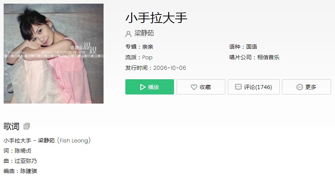335x177 pixels.
Task: Click the 歌词 section heading
Action: pos(11,126)
